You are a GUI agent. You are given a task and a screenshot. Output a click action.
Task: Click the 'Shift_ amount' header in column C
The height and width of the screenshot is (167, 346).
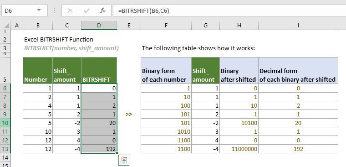click(67, 70)
